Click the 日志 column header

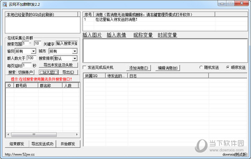(x=168, y=76)
